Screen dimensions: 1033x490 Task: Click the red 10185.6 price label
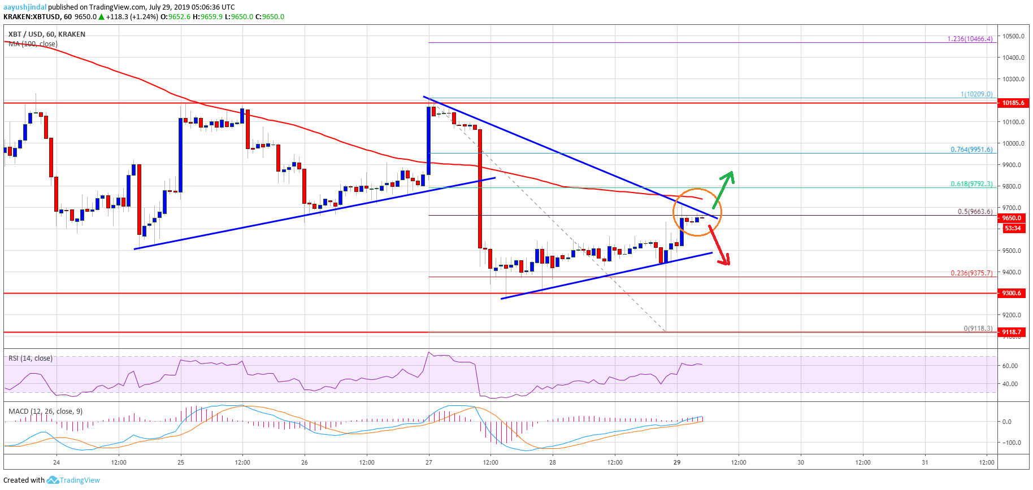(x=1013, y=103)
